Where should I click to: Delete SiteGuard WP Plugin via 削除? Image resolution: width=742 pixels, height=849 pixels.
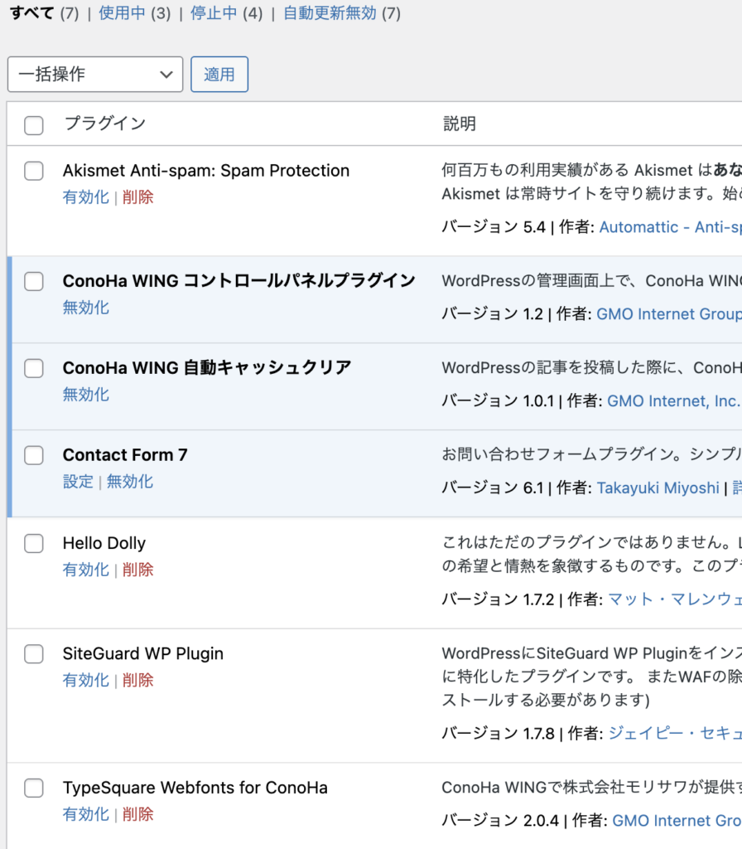138,680
